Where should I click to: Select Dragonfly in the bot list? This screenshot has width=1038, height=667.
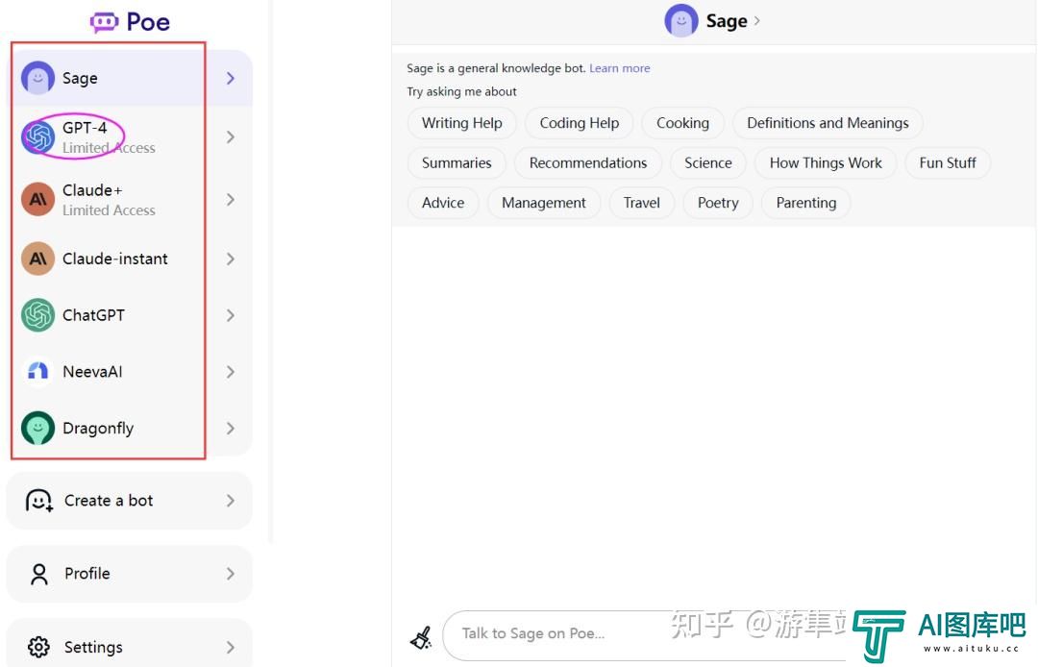(130, 428)
